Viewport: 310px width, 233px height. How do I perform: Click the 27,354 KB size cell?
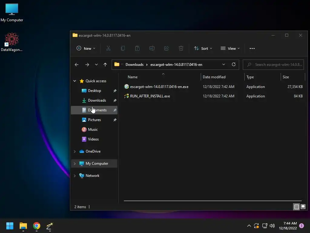tap(295, 86)
